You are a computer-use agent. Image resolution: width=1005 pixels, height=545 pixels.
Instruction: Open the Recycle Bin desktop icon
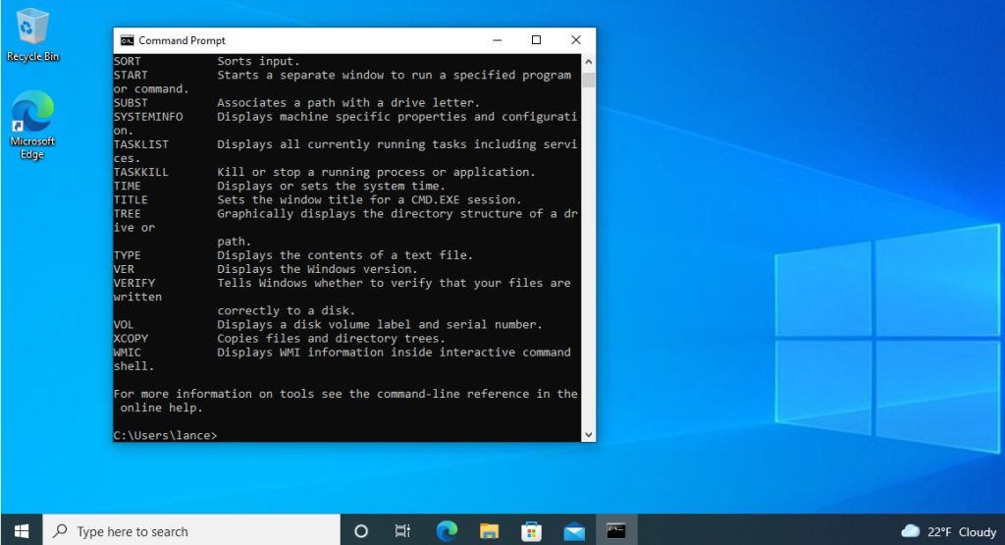tap(32, 34)
